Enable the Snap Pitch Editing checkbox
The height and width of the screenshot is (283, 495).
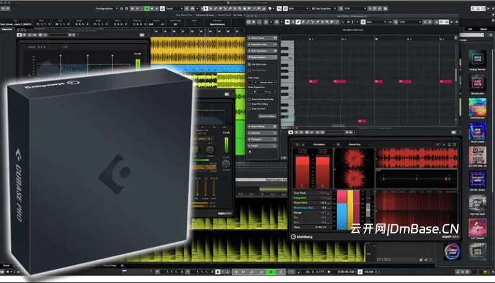(x=249, y=104)
